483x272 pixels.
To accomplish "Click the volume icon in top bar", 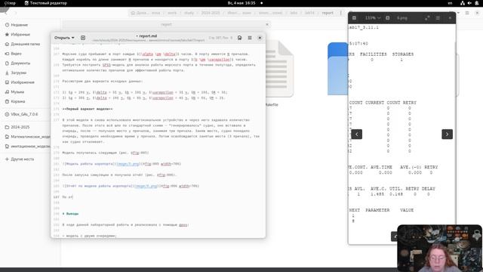I will click(469, 3).
